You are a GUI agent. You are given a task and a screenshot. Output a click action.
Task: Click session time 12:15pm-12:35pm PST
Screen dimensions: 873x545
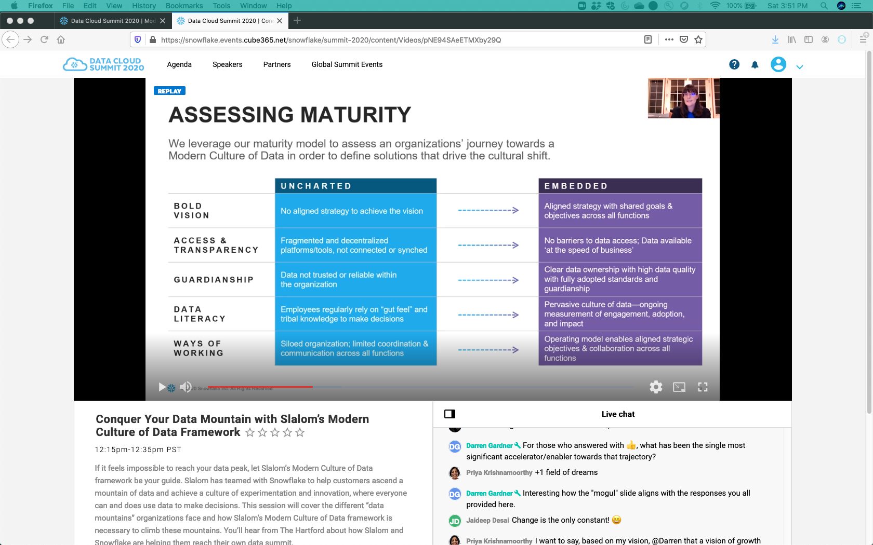[x=138, y=449]
